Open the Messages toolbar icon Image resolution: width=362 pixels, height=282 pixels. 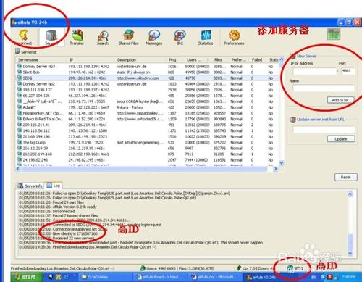pos(154,37)
